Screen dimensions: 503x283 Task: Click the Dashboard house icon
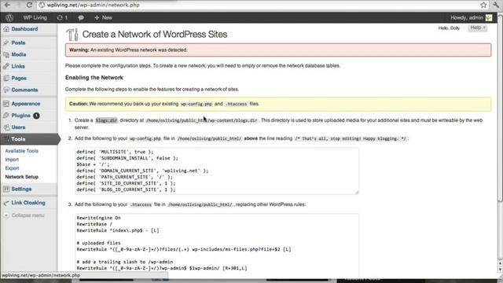pos(6,29)
